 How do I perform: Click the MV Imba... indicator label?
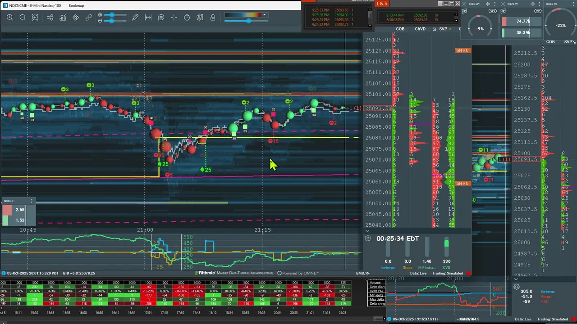[x=427, y=267]
